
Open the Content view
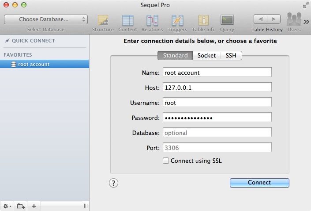coord(127,23)
